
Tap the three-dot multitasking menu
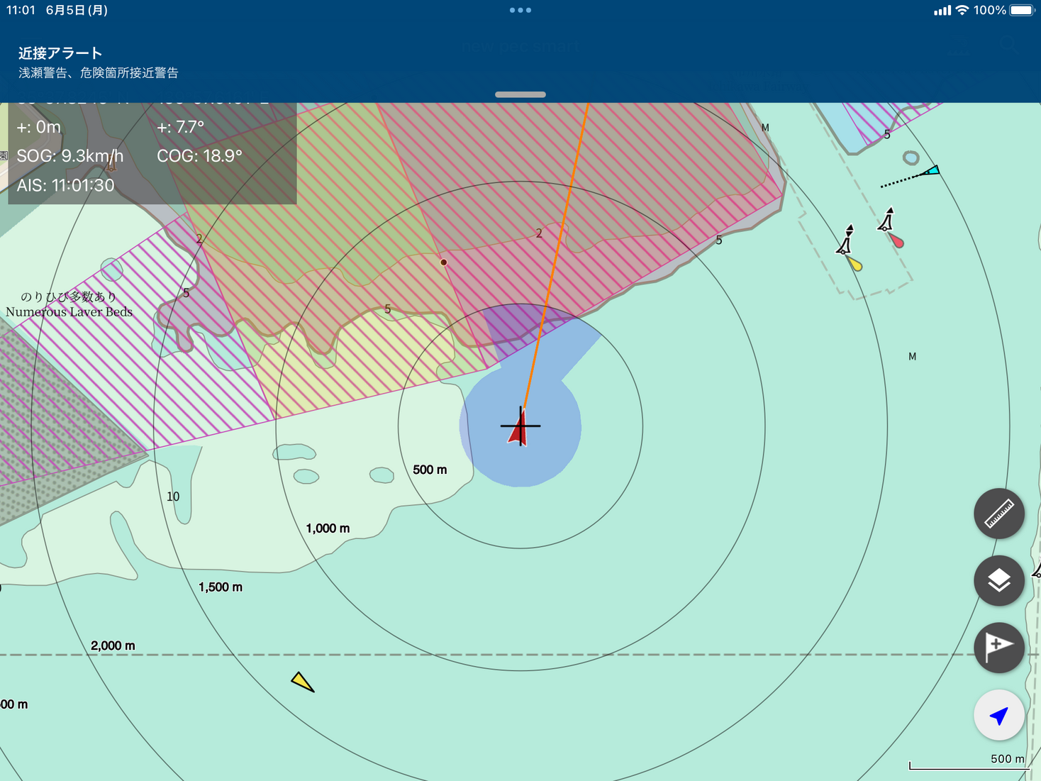[520, 11]
